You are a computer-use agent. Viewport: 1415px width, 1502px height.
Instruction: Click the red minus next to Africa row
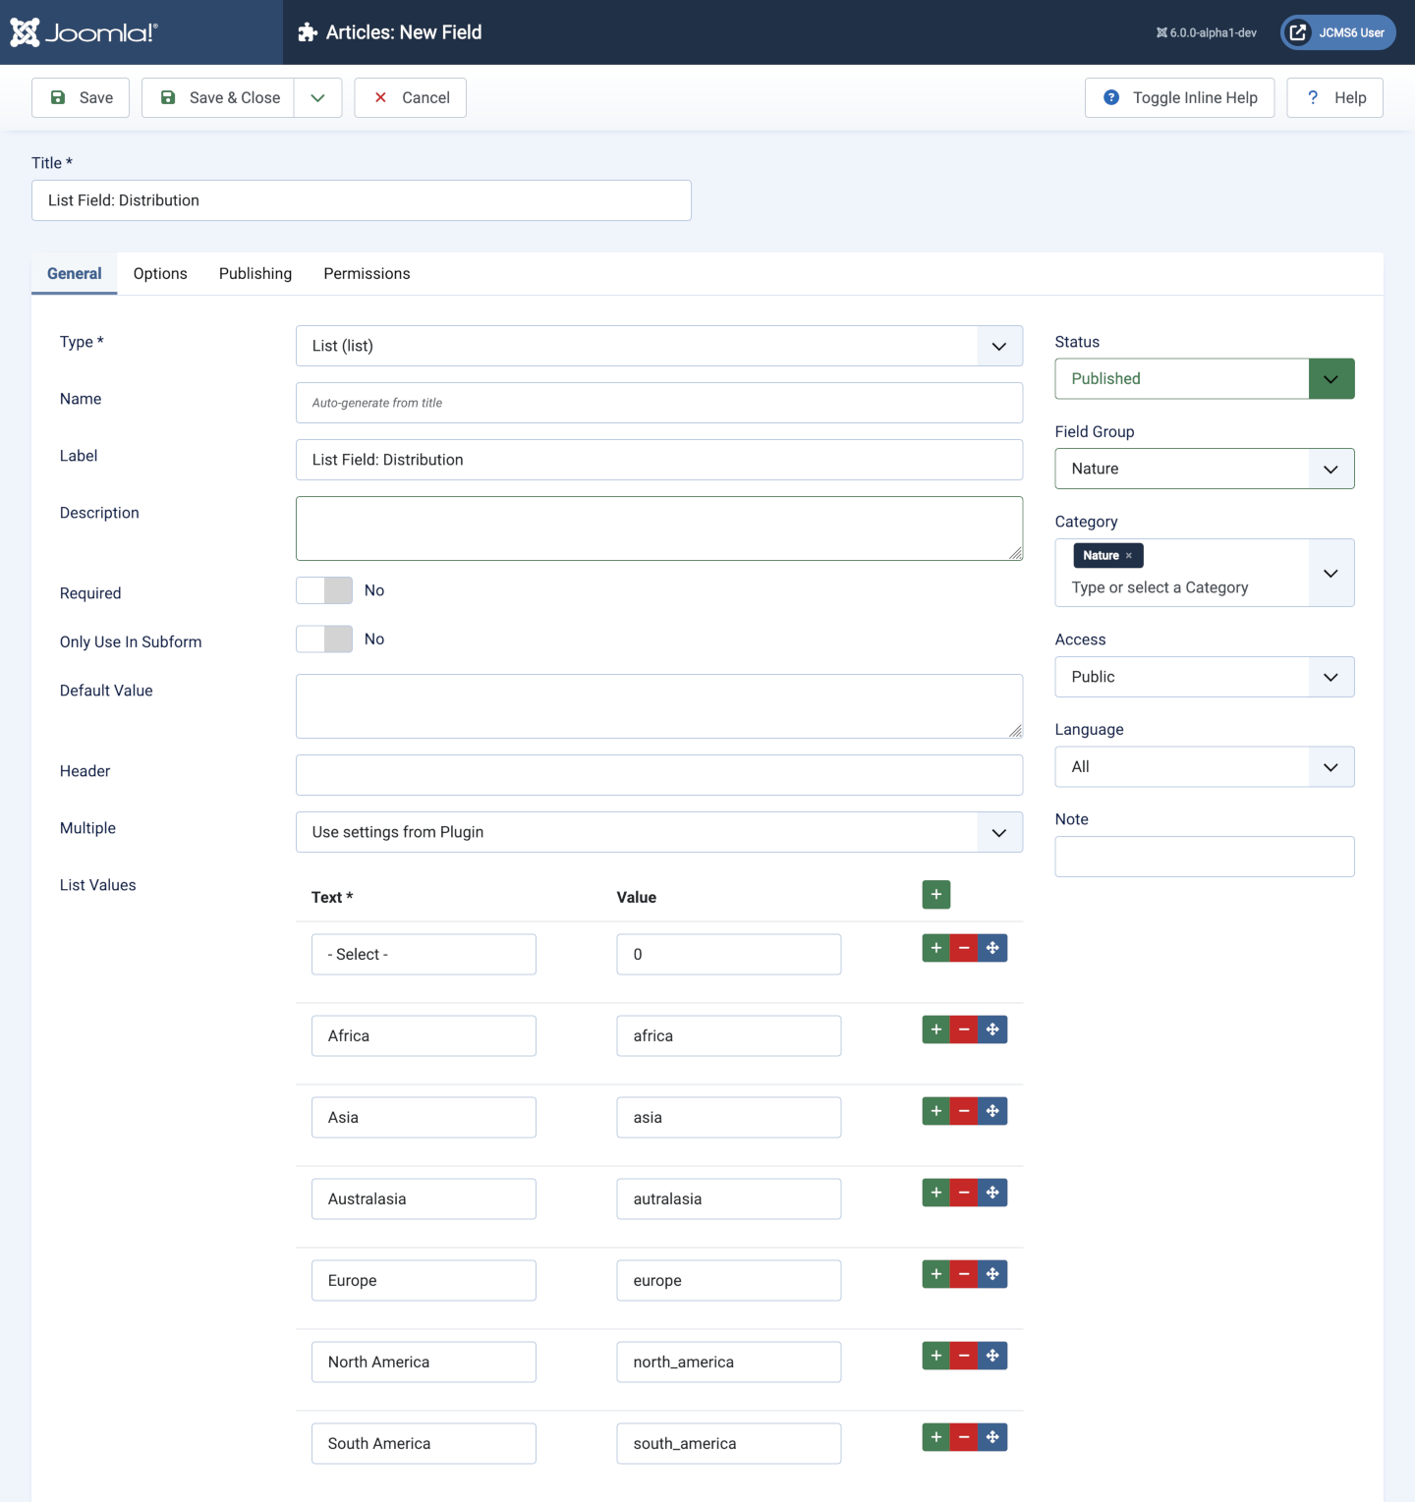coord(964,1029)
